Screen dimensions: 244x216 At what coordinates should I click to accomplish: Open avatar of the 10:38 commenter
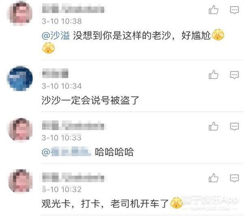tap(20, 13)
